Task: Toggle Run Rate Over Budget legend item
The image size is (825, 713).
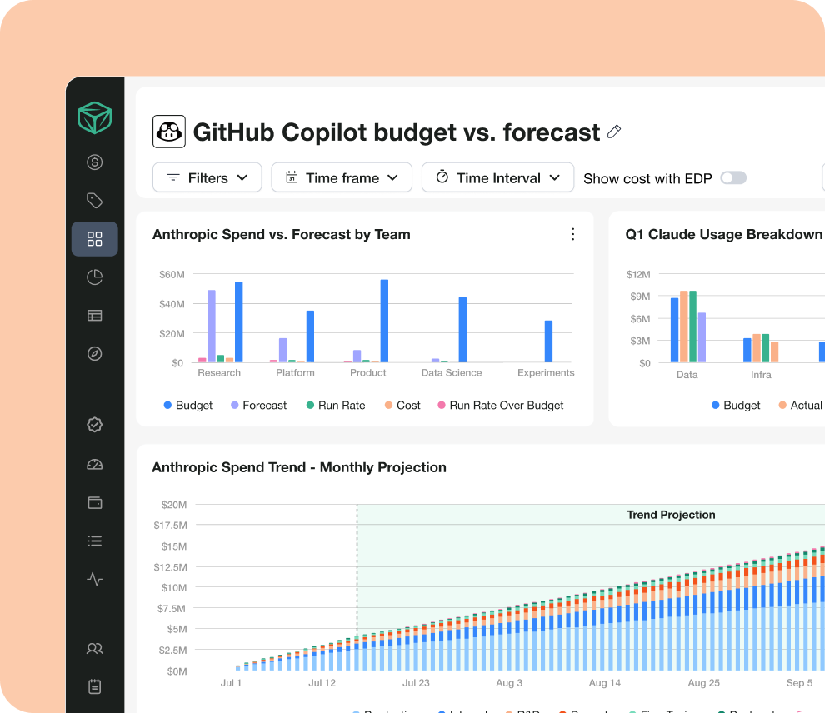Action: [x=500, y=406]
